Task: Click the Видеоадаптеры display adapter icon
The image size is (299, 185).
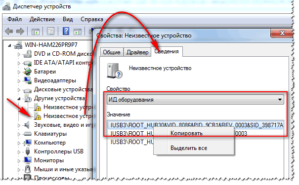Action: [x=28, y=80]
